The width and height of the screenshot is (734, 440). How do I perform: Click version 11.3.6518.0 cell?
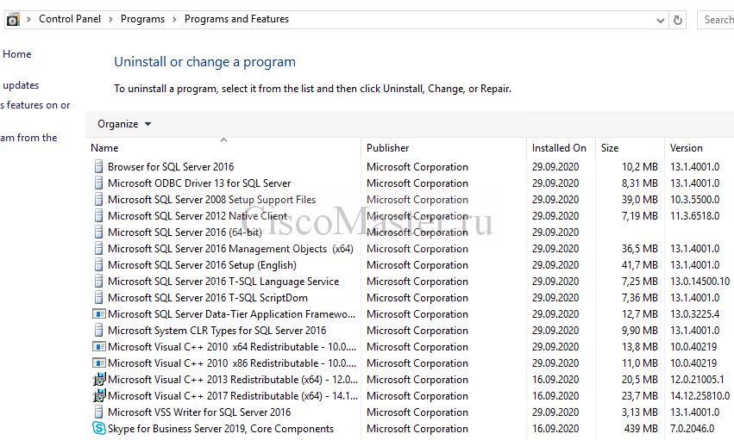click(x=694, y=216)
